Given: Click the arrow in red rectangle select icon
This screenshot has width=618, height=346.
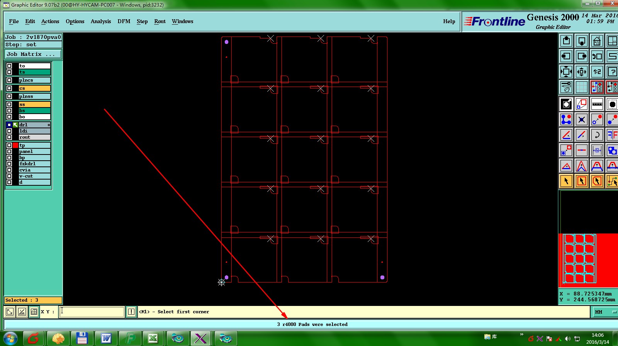Looking at the screenshot, I should tap(582, 181).
